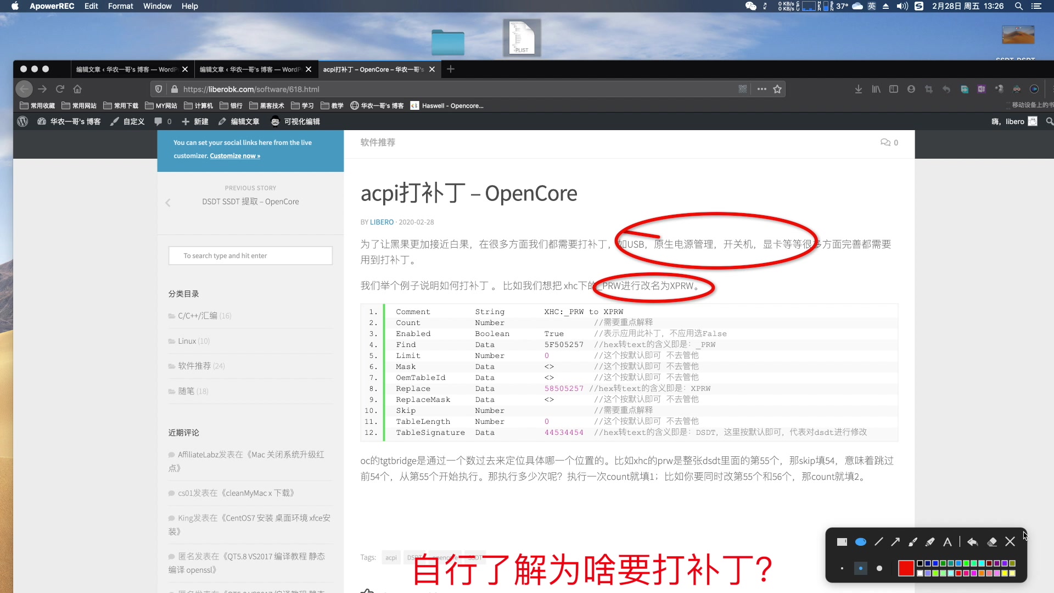This screenshot has width=1054, height=593.
Task: Choose the medium stroke thickness dot
Action: tap(860, 568)
